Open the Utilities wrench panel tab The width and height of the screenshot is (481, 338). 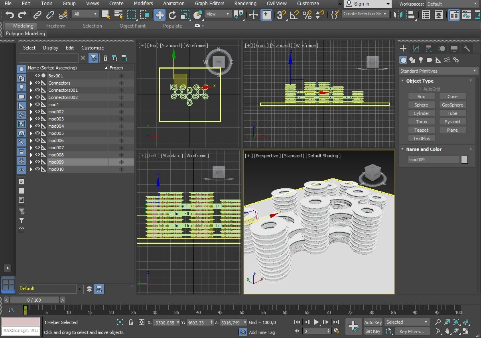467,49
